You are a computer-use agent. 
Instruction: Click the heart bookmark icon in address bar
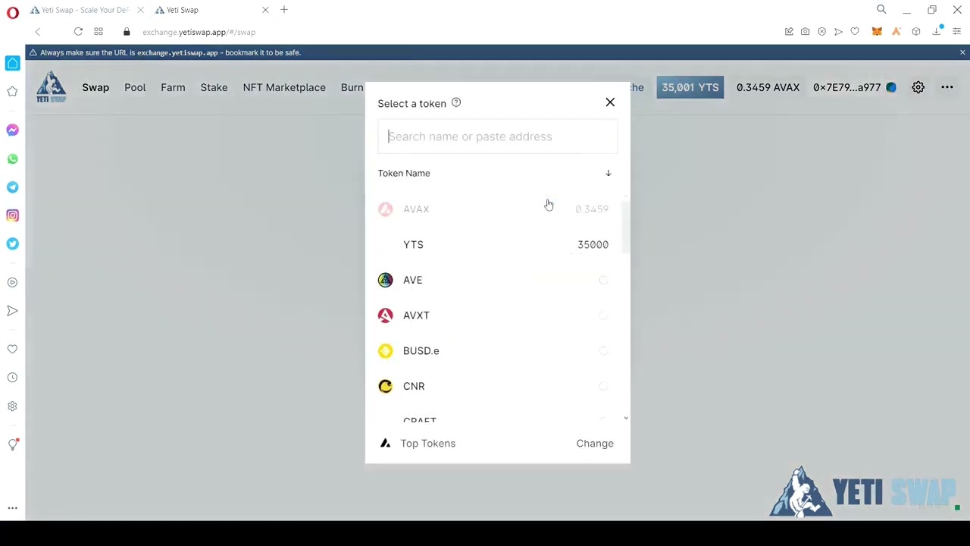(x=855, y=32)
